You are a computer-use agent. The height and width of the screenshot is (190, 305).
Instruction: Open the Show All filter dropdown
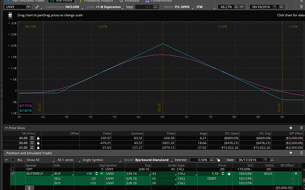coord(40,160)
